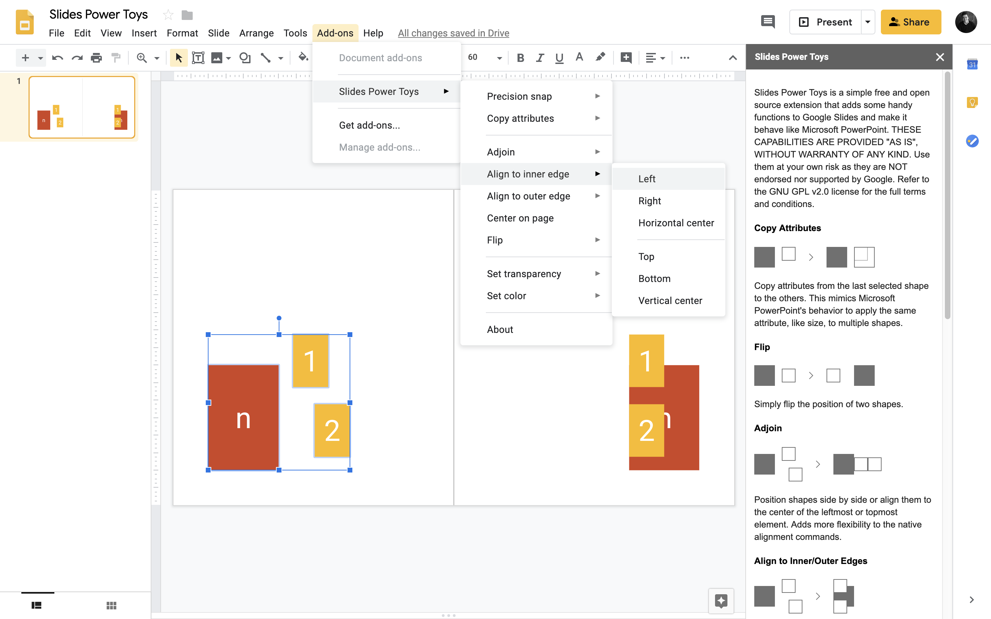
Task: Select the Line drawing tool
Action: [265, 58]
